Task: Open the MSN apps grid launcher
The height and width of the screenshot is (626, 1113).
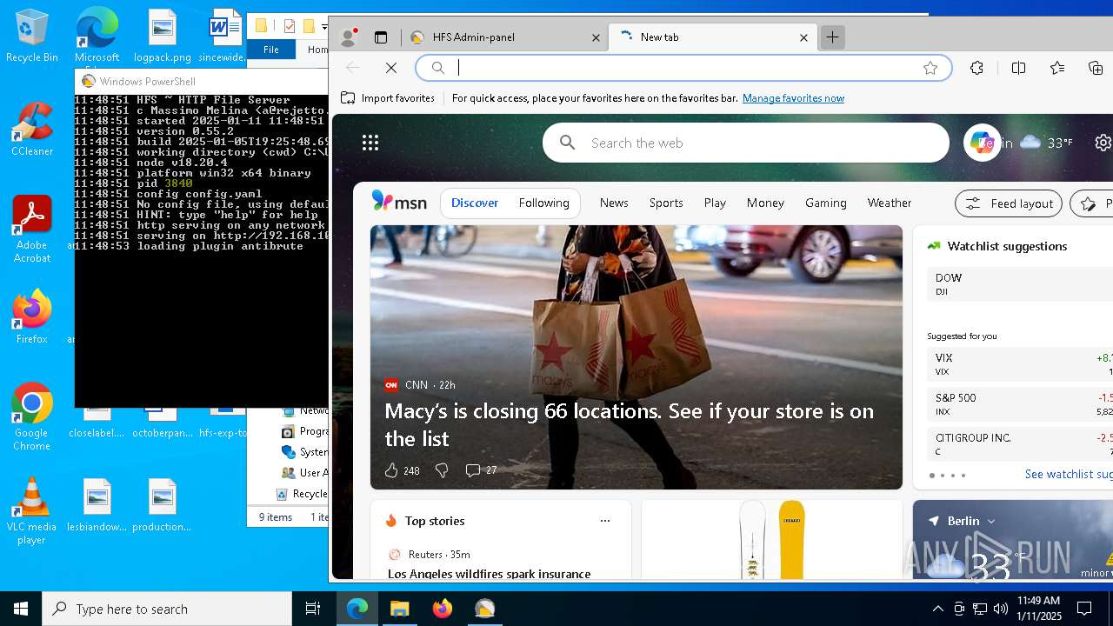Action: [370, 143]
